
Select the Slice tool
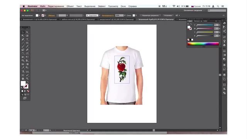(27, 75)
